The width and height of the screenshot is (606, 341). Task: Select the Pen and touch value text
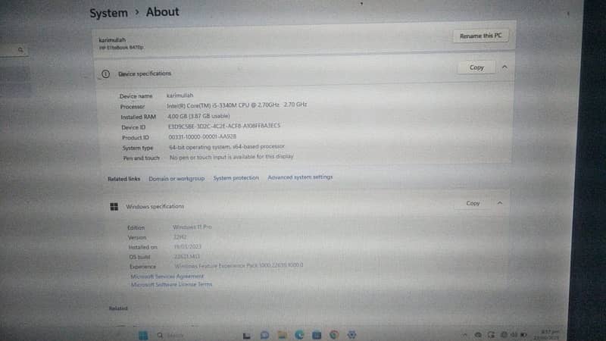[x=232, y=157]
